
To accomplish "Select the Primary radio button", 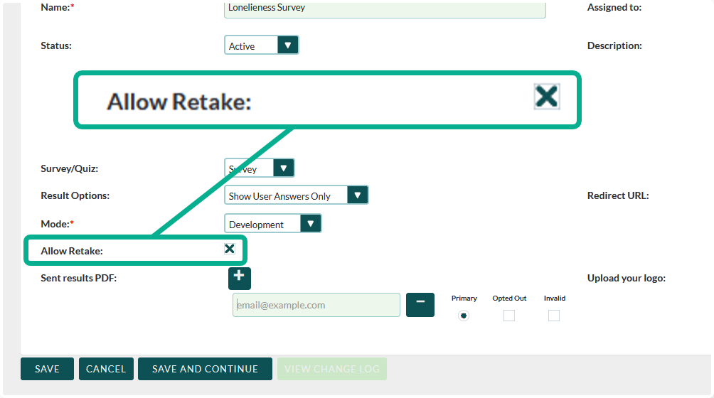I will pos(464,316).
